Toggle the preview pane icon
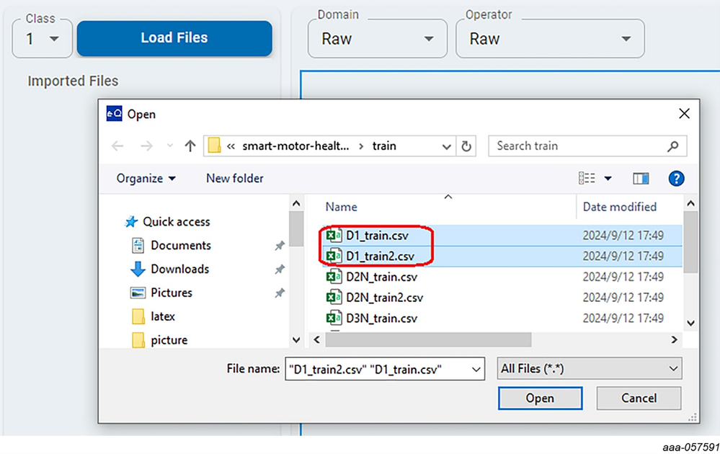This screenshot has height=454, width=720. [641, 179]
